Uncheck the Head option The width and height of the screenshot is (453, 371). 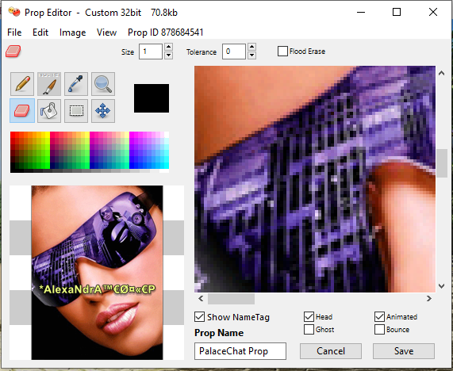[309, 317]
